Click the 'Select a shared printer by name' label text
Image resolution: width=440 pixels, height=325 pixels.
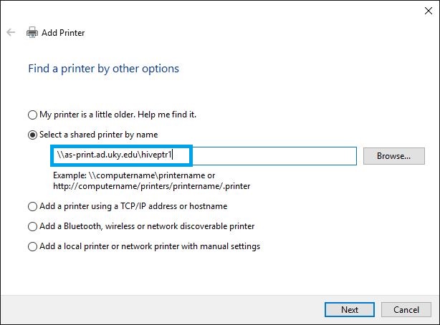(x=98, y=135)
